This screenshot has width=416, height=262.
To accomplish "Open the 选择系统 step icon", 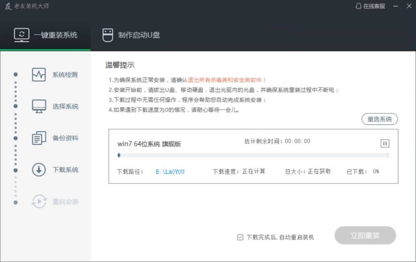I will tap(38, 106).
